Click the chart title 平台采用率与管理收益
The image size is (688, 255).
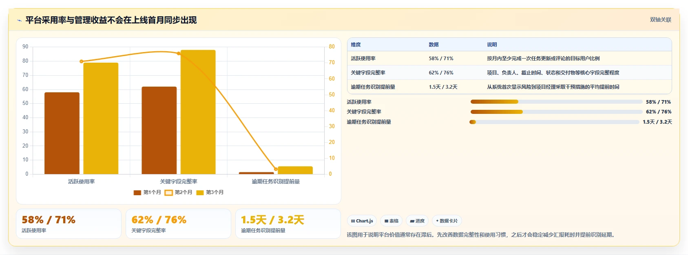pos(111,20)
